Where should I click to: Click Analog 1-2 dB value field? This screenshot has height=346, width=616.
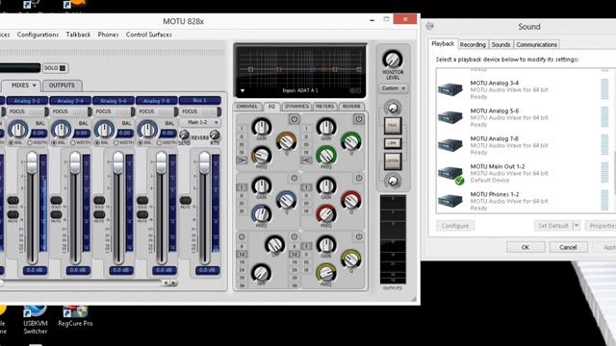(x=35, y=270)
